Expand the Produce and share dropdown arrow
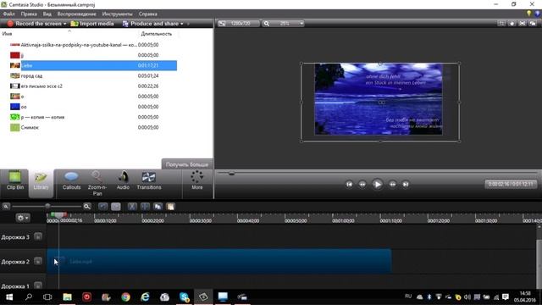Screen dimensions: 542x305 coord(182,24)
